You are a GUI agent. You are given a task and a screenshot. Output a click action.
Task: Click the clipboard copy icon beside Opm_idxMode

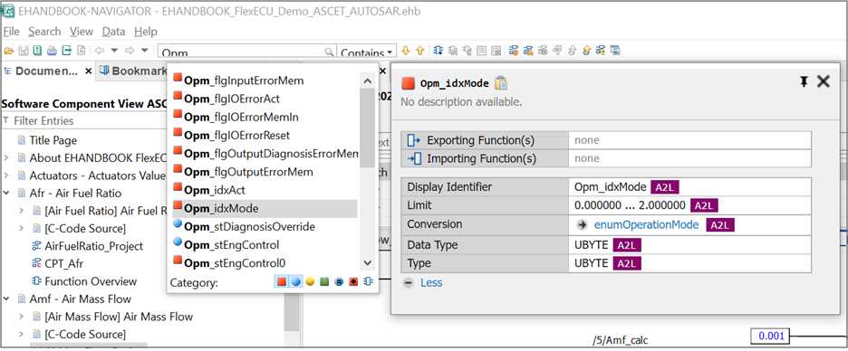pyautogui.click(x=501, y=82)
